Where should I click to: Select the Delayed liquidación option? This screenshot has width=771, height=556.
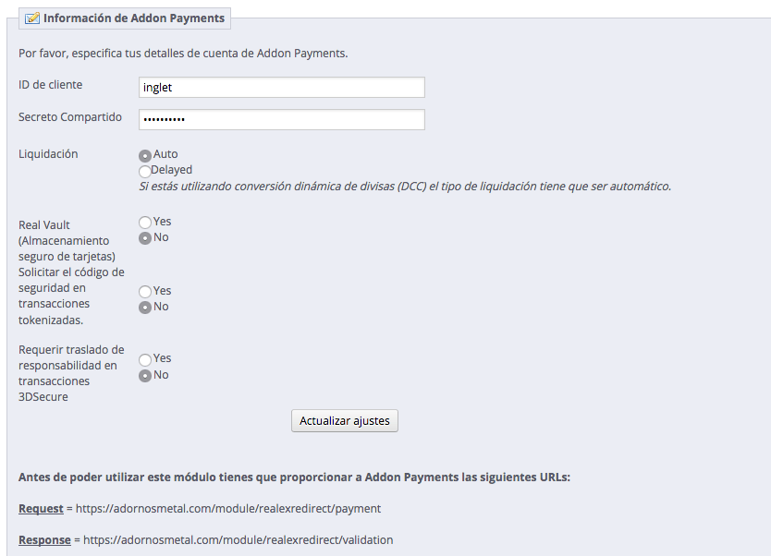tap(144, 172)
